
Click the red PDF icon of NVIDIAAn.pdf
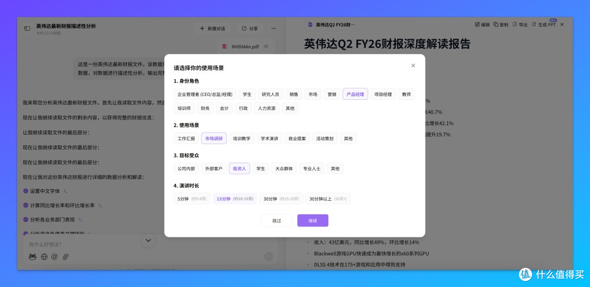coord(225,46)
